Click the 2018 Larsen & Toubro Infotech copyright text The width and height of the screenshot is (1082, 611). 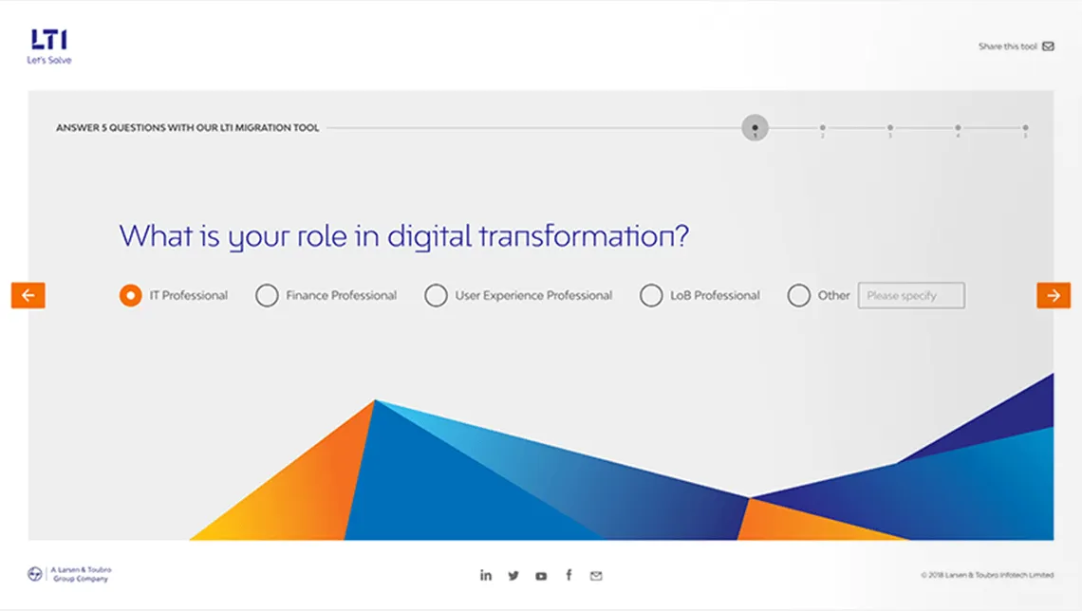coord(987,574)
